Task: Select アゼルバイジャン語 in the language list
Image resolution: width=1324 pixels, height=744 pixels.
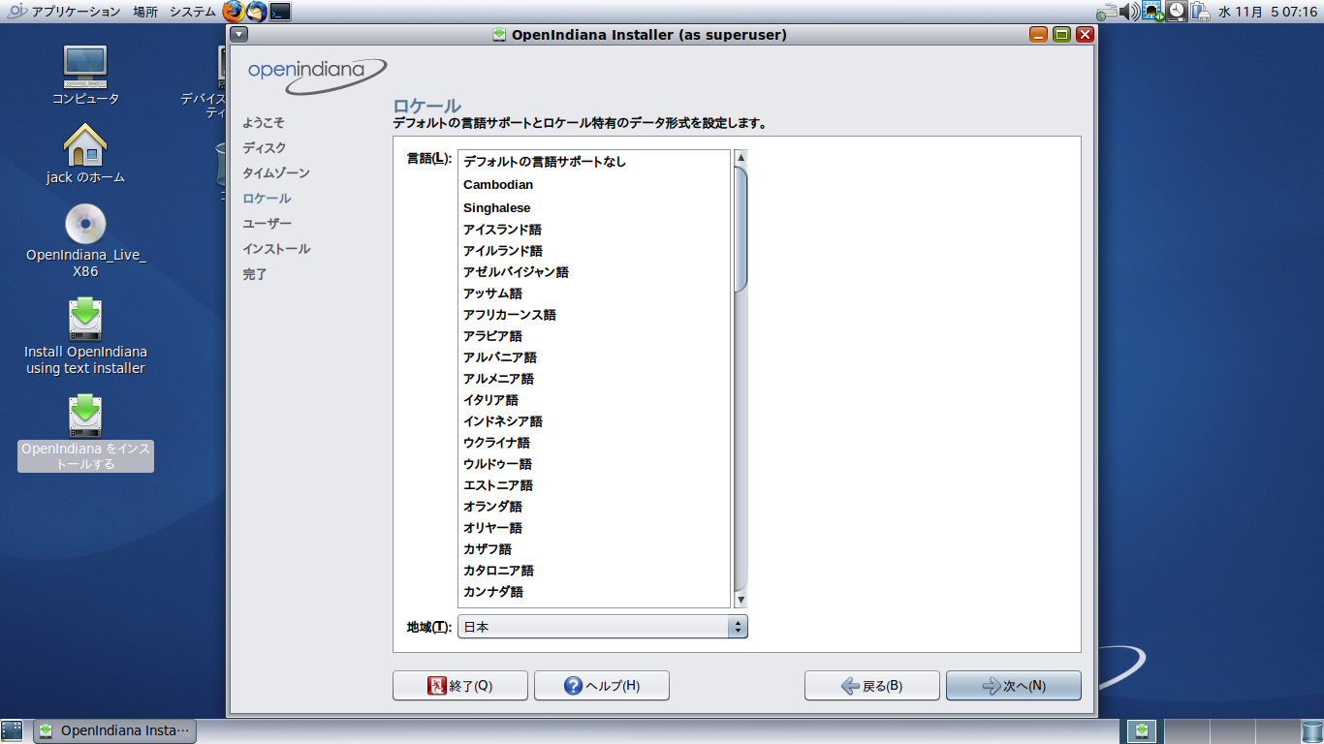Action: (594, 272)
